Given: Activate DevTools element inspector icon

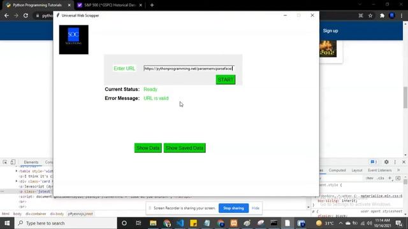Looking at the screenshot, I should click(5, 162).
